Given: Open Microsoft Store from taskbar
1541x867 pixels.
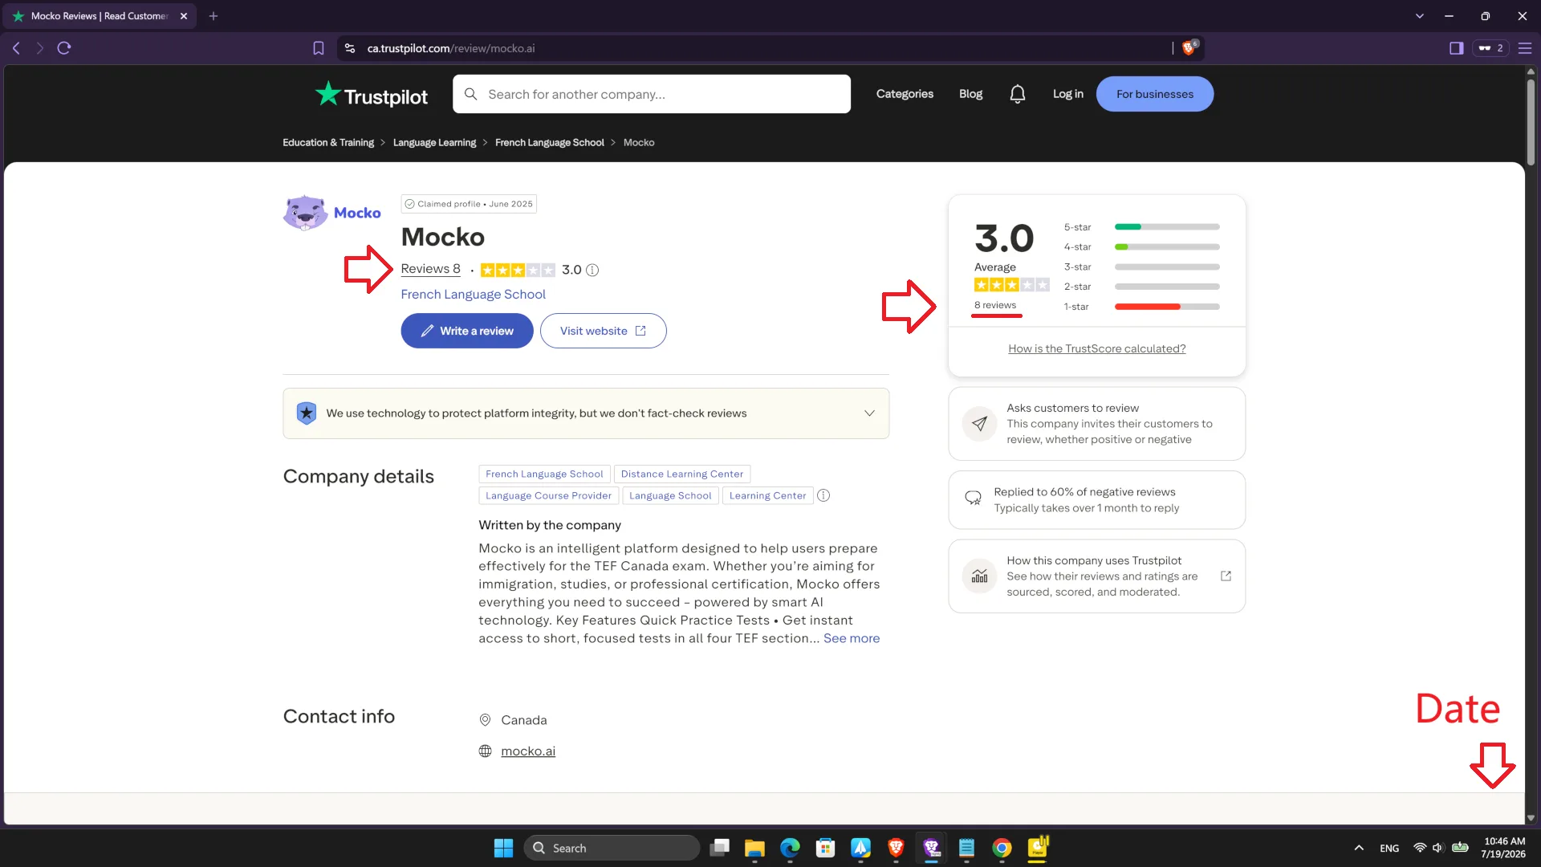Looking at the screenshot, I should 825,848.
